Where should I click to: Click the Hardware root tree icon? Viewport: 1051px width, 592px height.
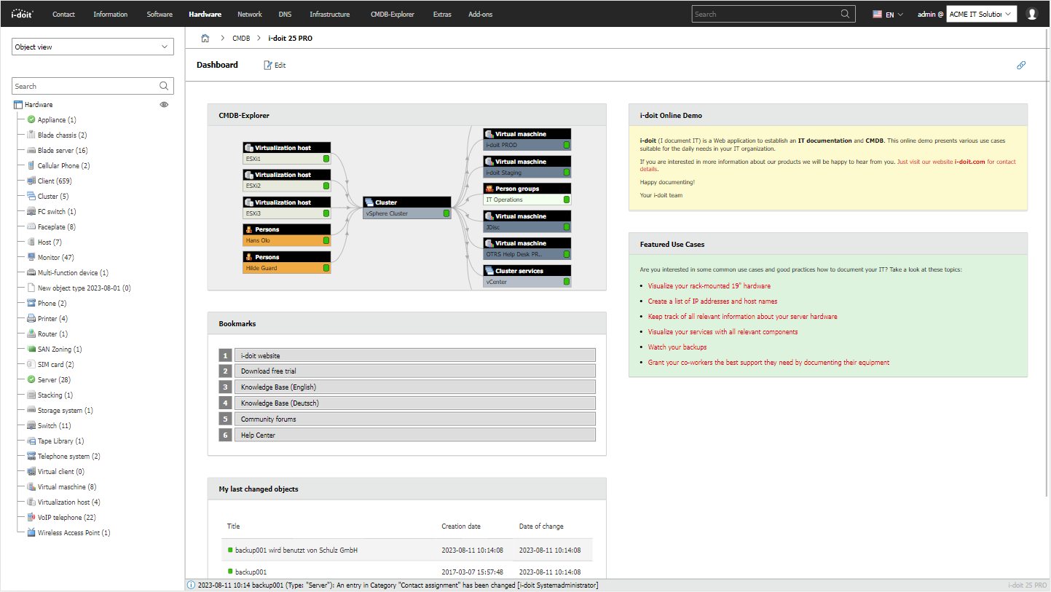pos(18,105)
